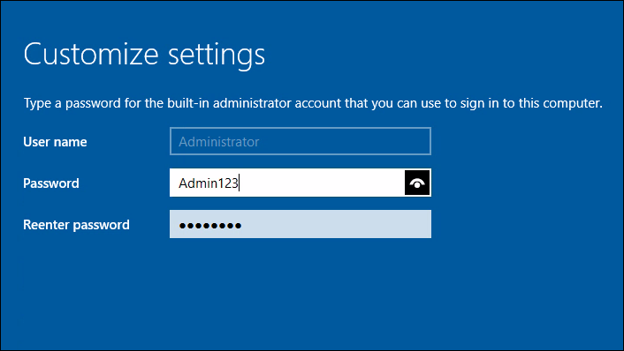The height and width of the screenshot is (351, 624).
Task: Select the Reenter password field
Action: pos(301,224)
